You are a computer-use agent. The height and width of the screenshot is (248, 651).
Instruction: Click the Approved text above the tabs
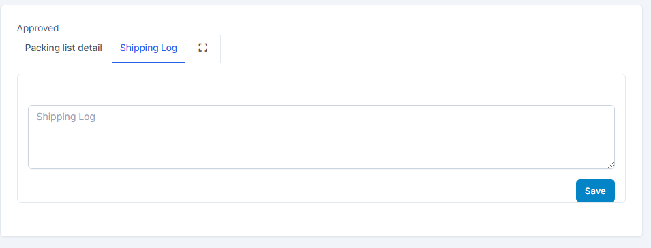tap(37, 28)
